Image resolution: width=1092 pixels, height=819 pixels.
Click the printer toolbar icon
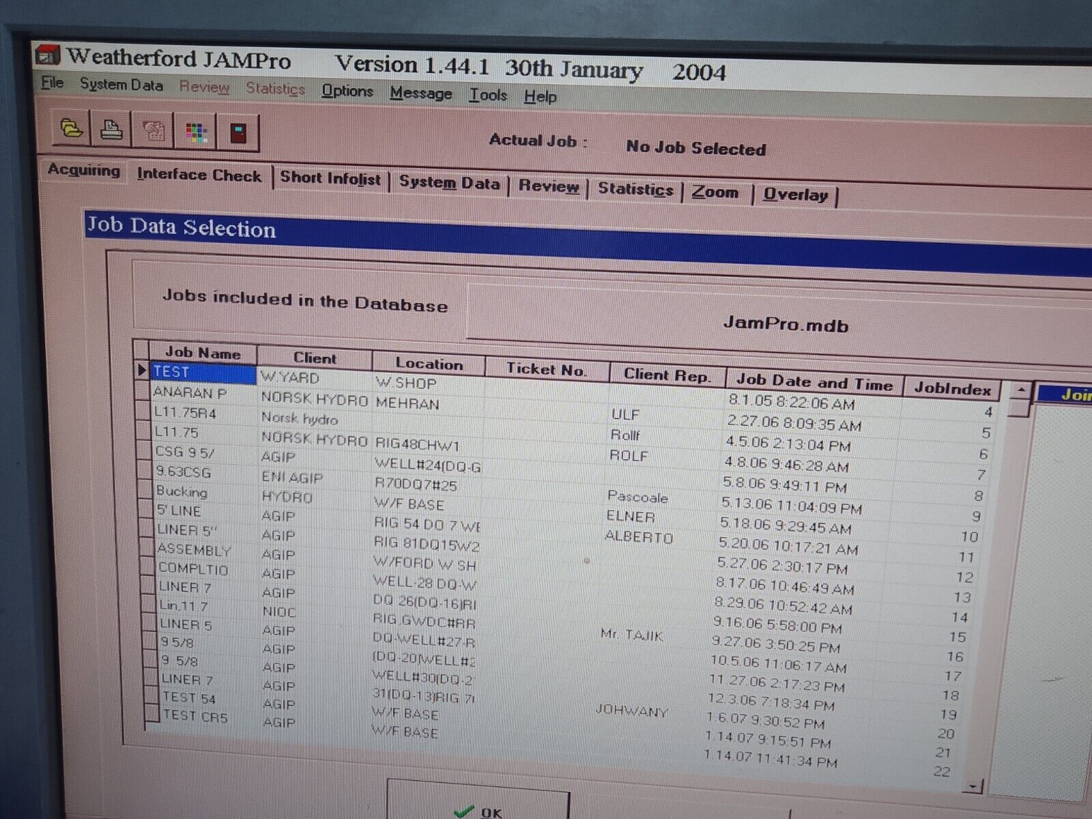111,129
